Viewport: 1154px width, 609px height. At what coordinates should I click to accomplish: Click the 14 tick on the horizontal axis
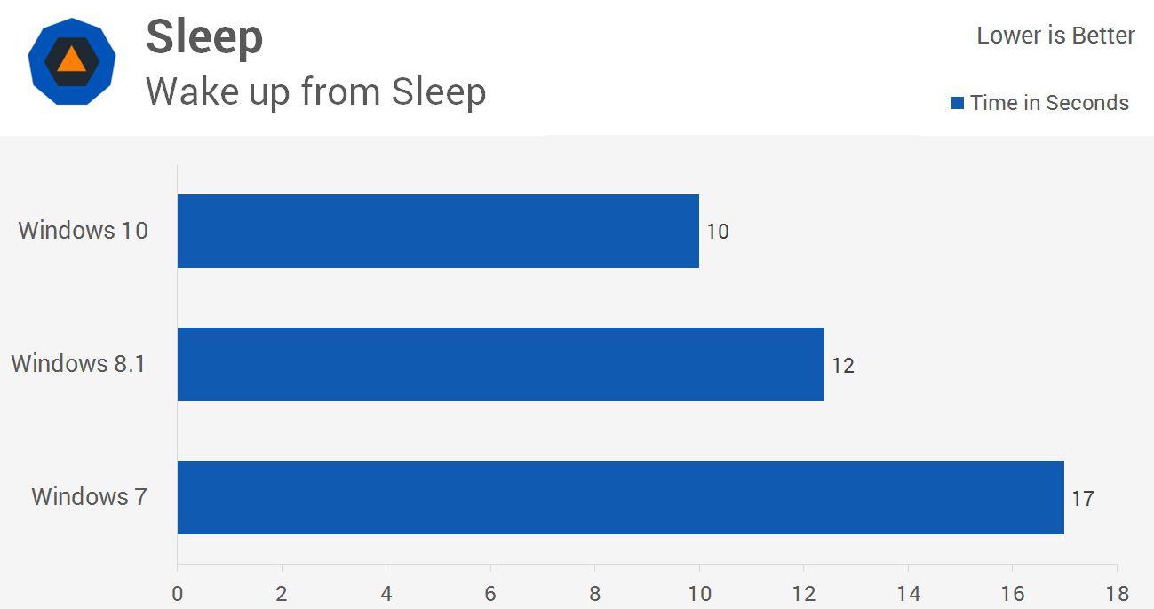(x=908, y=594)
